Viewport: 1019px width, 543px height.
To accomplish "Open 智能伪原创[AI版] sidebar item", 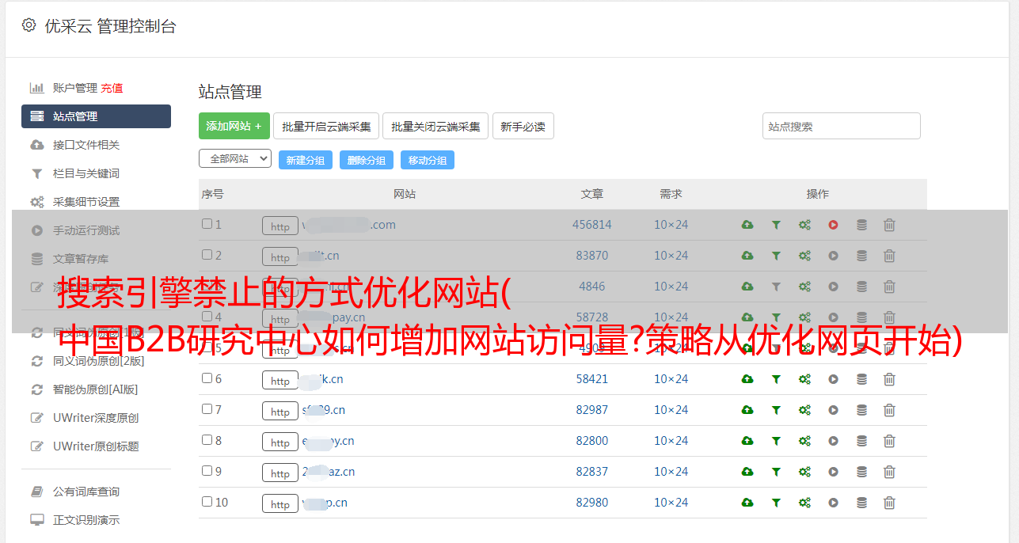I will point(95,389).
